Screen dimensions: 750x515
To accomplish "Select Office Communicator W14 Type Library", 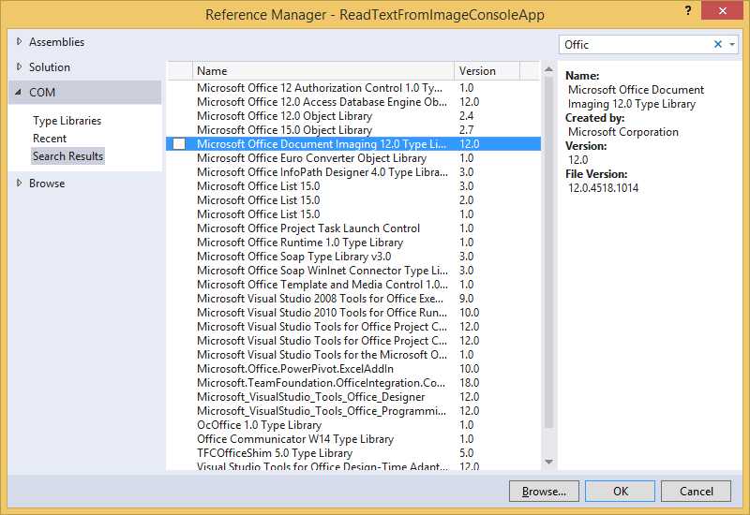I will (x=353, y=439).
